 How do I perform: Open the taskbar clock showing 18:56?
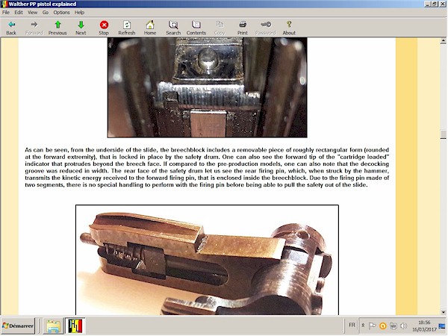coord(424,326)
